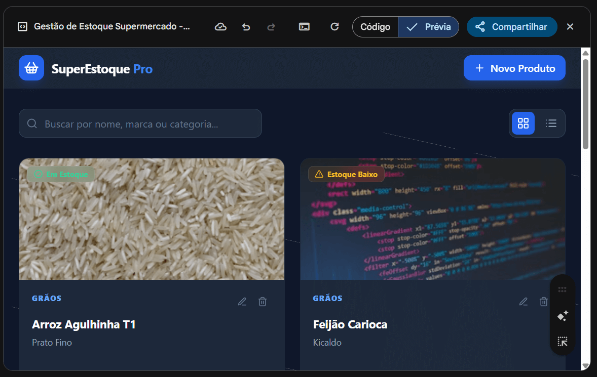Click the Feijão Carioca title
Screen dimensions: 597x377
[350, 324]
